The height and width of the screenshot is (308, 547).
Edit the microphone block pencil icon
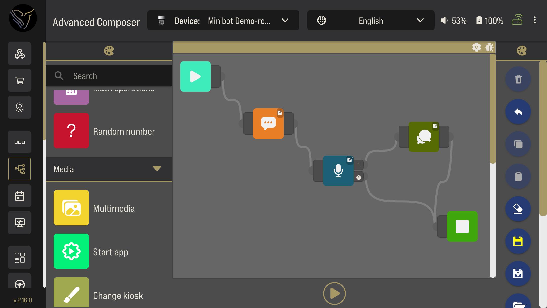[350, 160]
